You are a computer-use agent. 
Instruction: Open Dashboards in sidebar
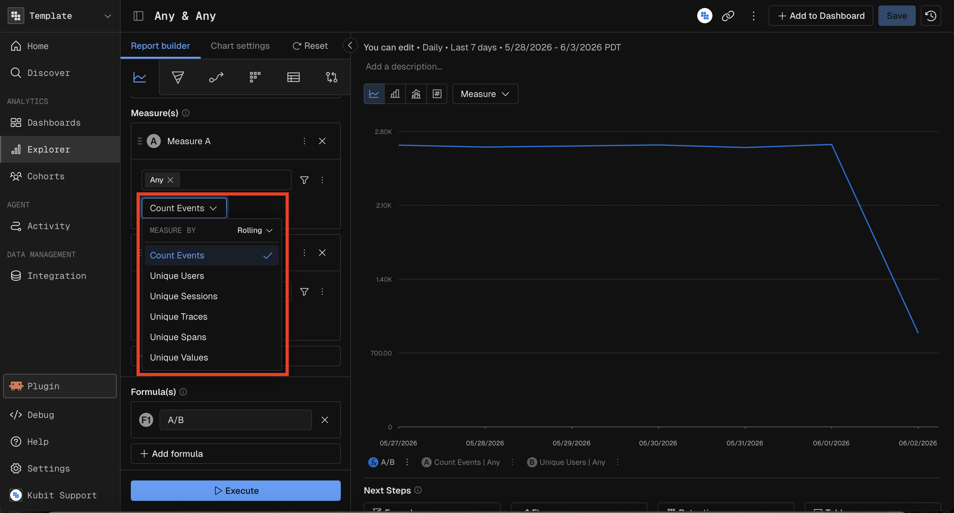click(60, 122)
